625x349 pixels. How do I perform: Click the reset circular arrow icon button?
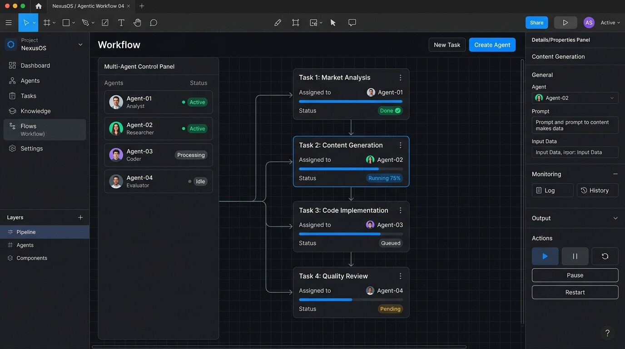point(605,256)
